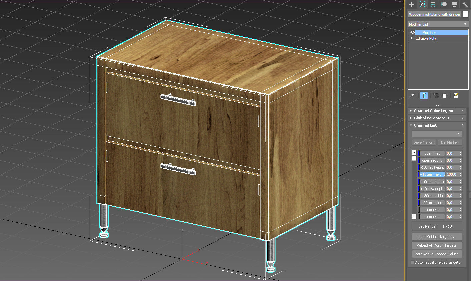Click first '- empty -' channel
Viewport: 471px width, 281px height.
432,210
